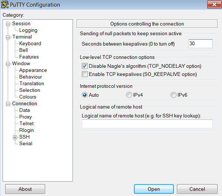Click the PuTTY icon in title bar
Screen dimensions: 222x196
coord(5,4)
